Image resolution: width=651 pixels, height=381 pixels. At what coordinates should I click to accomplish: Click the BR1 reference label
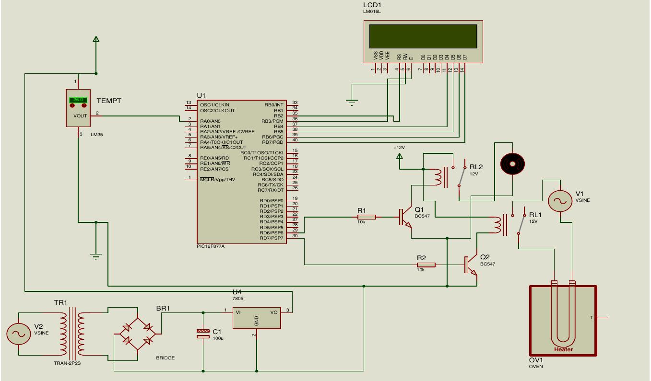(163, 308)
